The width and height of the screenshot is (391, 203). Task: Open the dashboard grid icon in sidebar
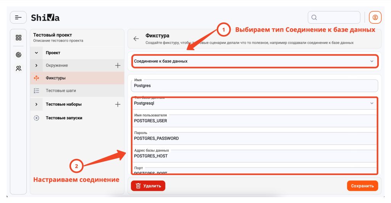coord(18,37)
